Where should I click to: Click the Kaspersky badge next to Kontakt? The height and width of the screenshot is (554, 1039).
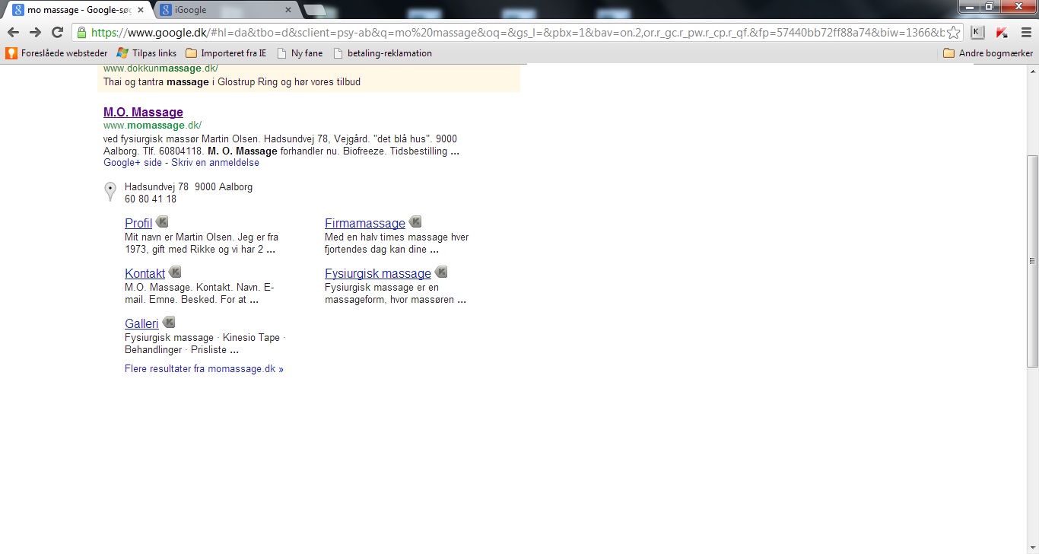pyautogui.click(x=175, y=272)
